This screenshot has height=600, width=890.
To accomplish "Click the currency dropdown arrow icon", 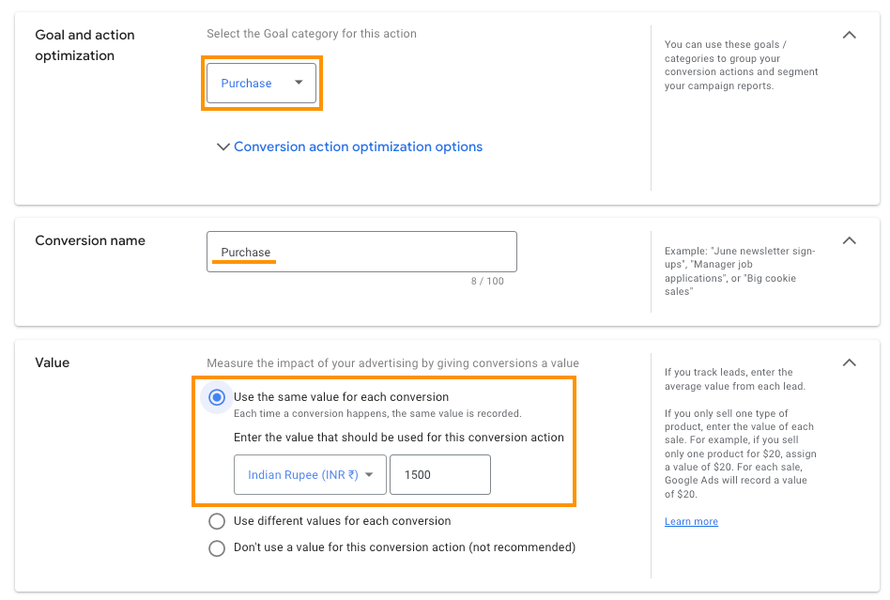I will pyautogui.click(x=371, y=474).
